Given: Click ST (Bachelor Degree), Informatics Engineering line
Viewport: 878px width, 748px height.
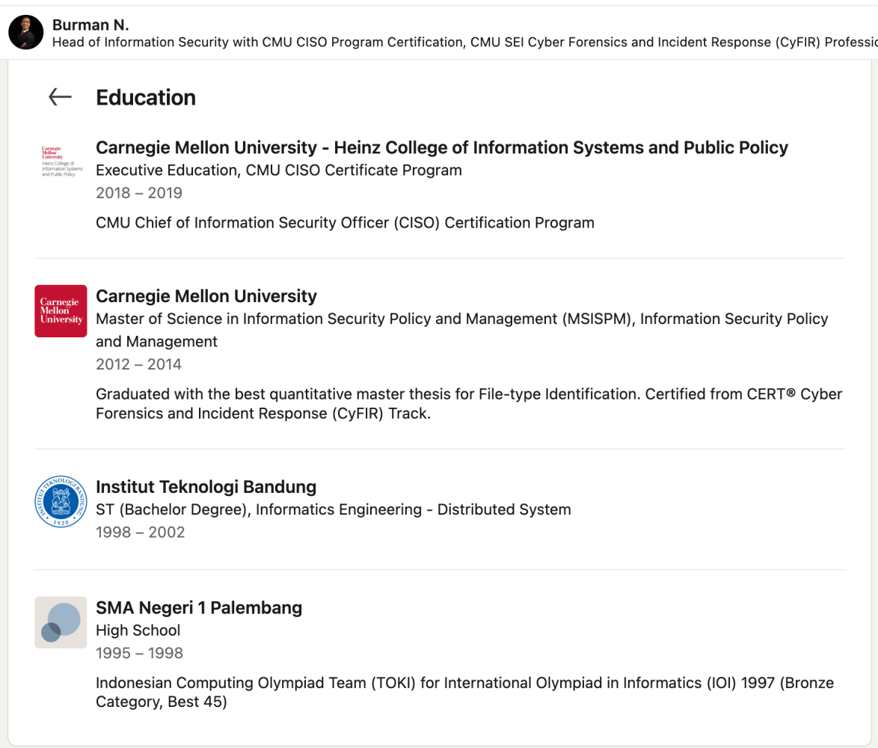Looking at the screenshot, I should (x=333, y=509).
